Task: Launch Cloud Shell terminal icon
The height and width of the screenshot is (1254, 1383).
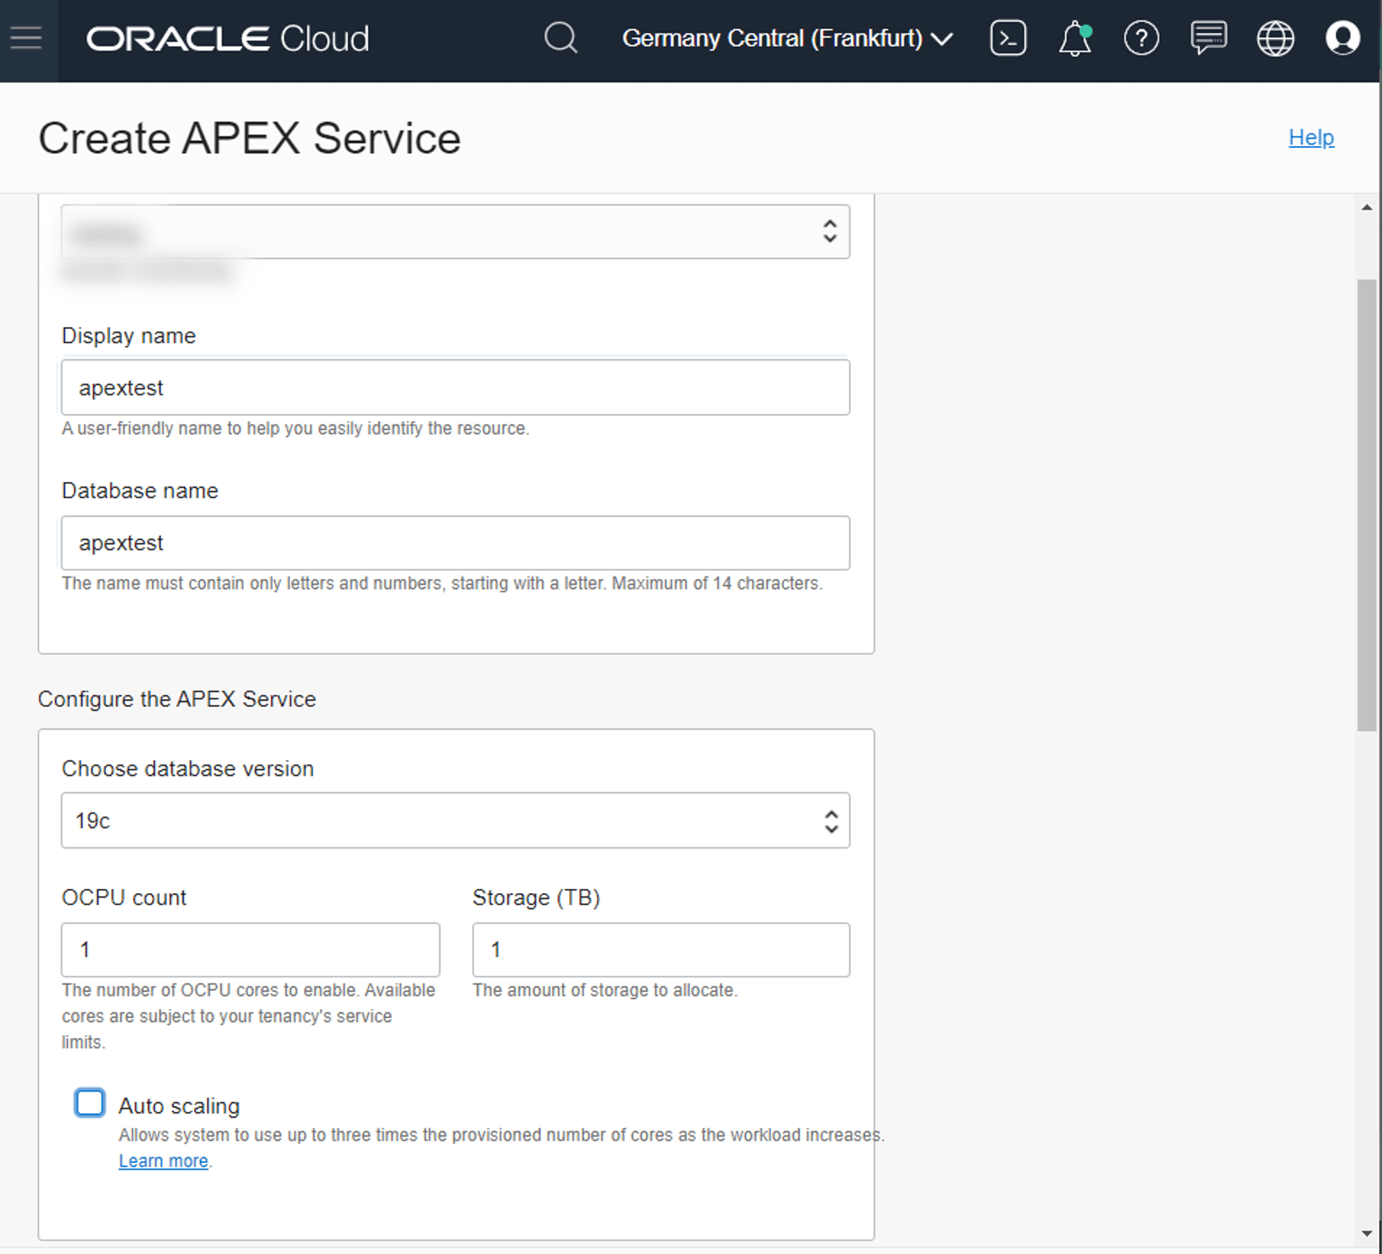Action: pos(1008,37)
